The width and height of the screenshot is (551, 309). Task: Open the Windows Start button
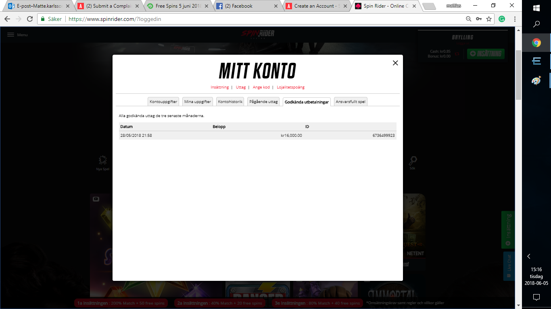[x=536, y=8]
